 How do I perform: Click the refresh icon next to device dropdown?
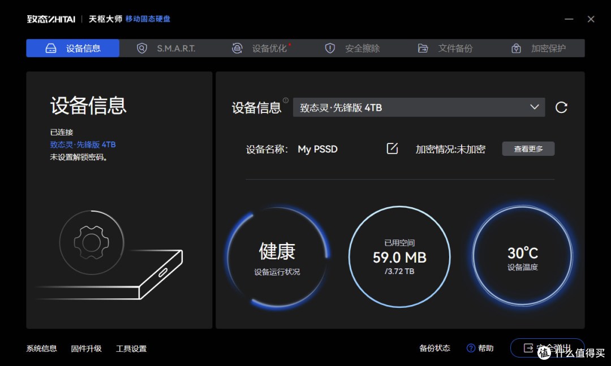[561, 107]
